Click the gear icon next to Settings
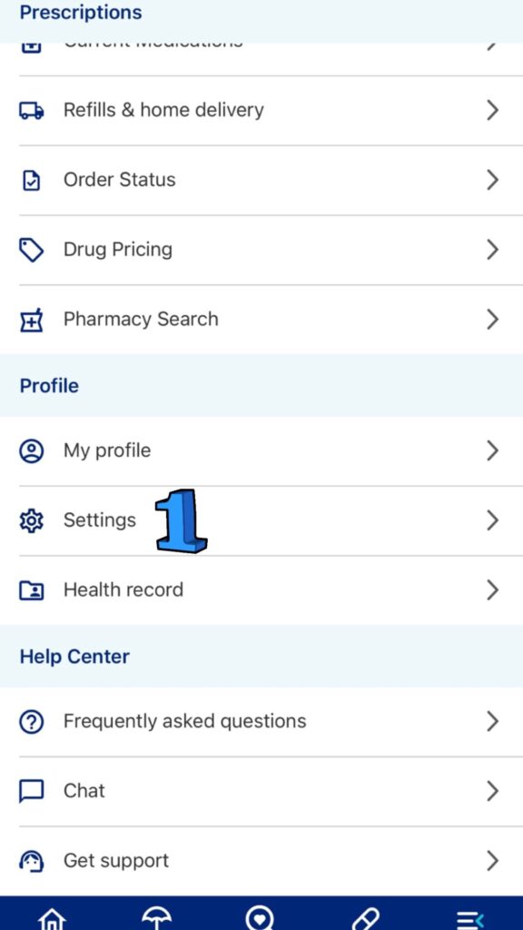Viewport: 523px width, 930px height. (x=33, y=519)
